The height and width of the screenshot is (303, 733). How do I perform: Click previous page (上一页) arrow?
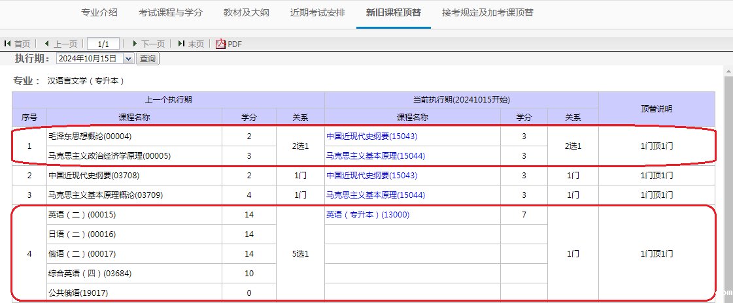point(47,44)
